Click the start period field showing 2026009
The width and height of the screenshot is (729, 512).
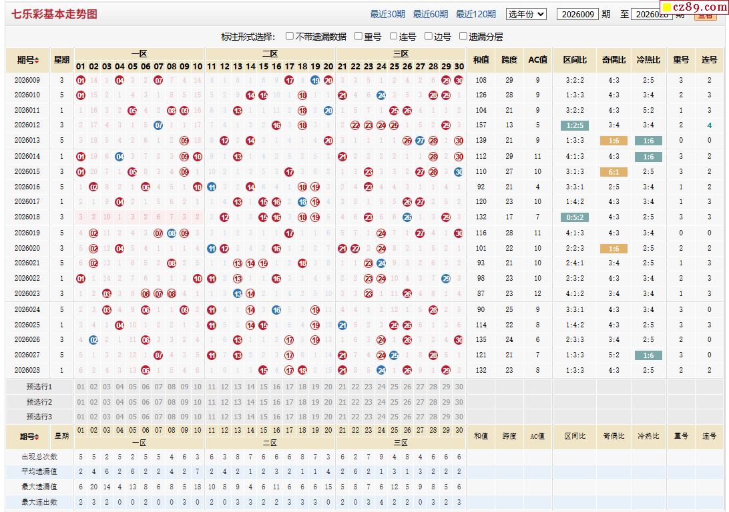point(577,14)
